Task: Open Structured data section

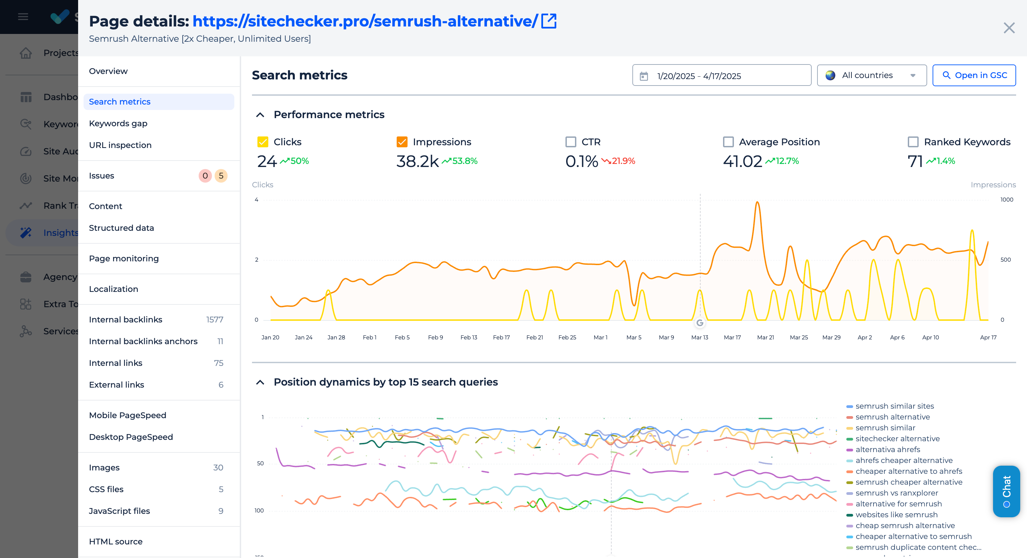Action: (121, 228)
